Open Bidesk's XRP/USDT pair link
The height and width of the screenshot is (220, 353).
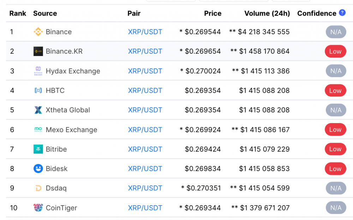145,169
